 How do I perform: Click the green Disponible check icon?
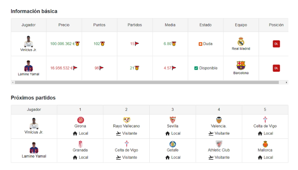pyautogui.click(x=196, y=68)
